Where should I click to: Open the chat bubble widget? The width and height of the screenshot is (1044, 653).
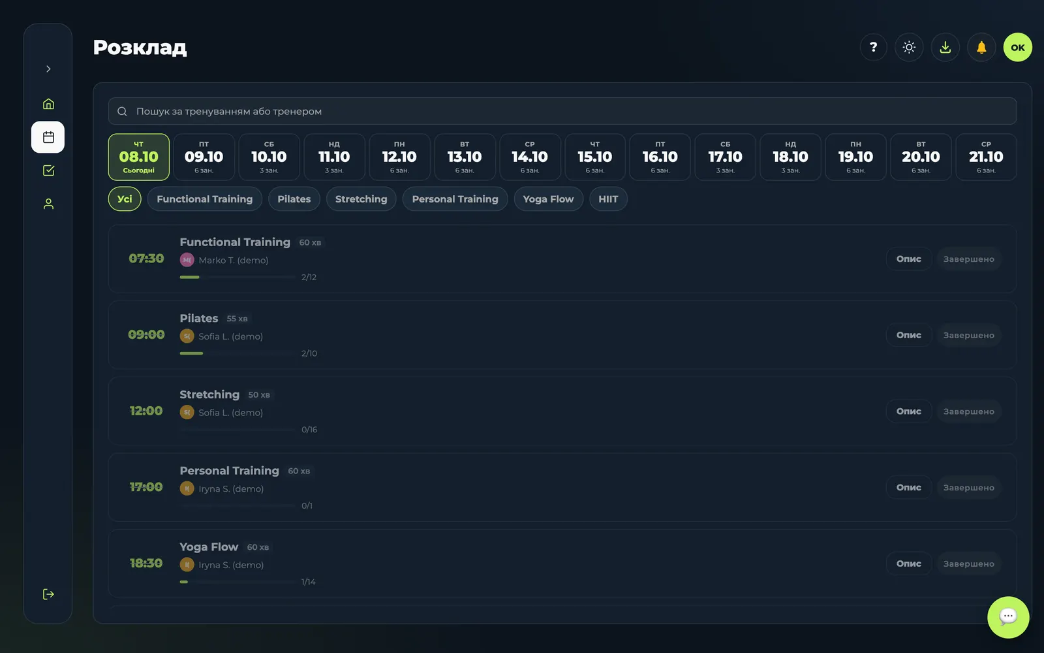point(1008,617)
